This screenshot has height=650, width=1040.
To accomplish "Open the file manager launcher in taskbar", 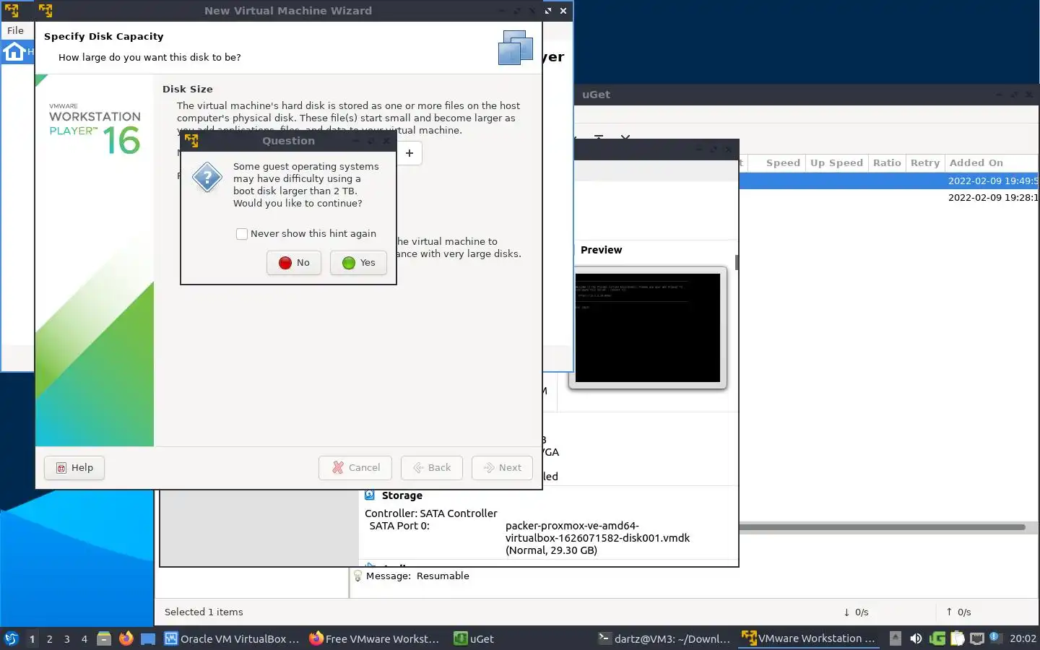I will (x=104, y=638).
